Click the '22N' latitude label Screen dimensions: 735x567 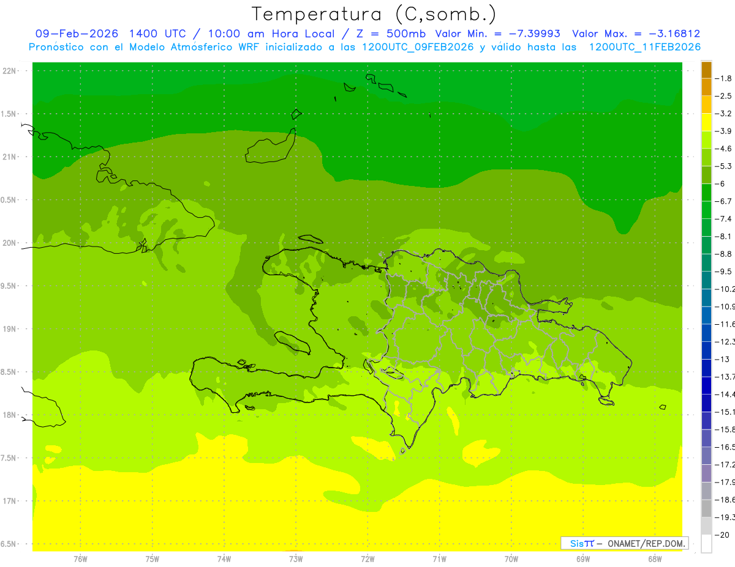tap(10, 70)
